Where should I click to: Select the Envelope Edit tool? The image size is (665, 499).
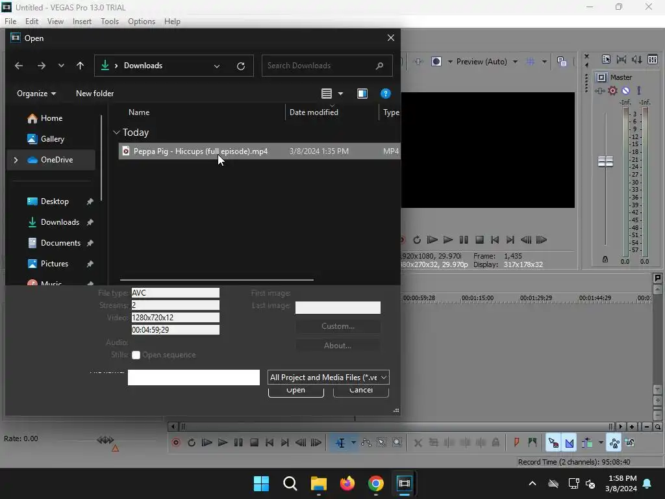pyautogui.click(x=366, y=442)
